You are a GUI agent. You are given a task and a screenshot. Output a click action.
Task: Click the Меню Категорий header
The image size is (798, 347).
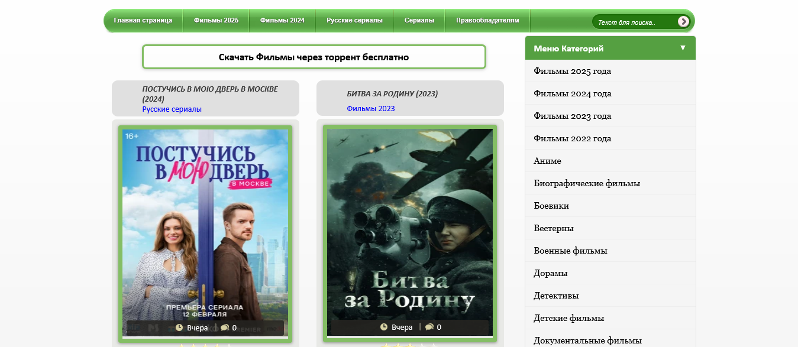click(610, 48)
